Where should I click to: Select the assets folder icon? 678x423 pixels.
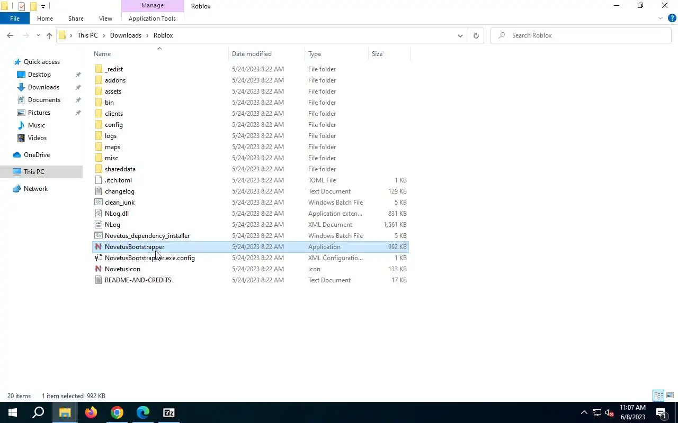(99, 91)
